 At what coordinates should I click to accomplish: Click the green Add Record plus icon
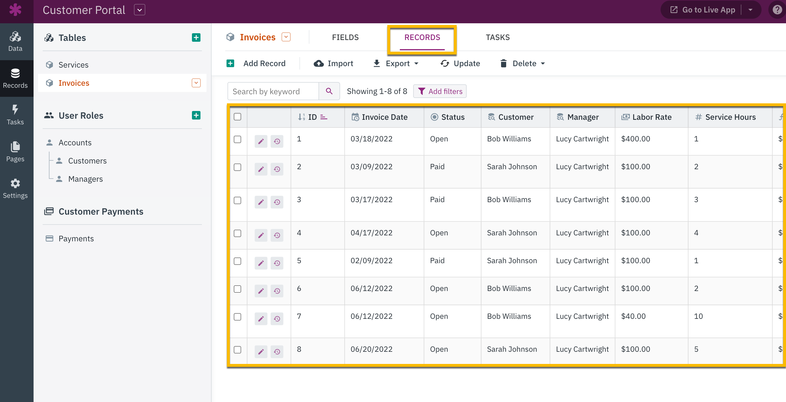point(230,63)
